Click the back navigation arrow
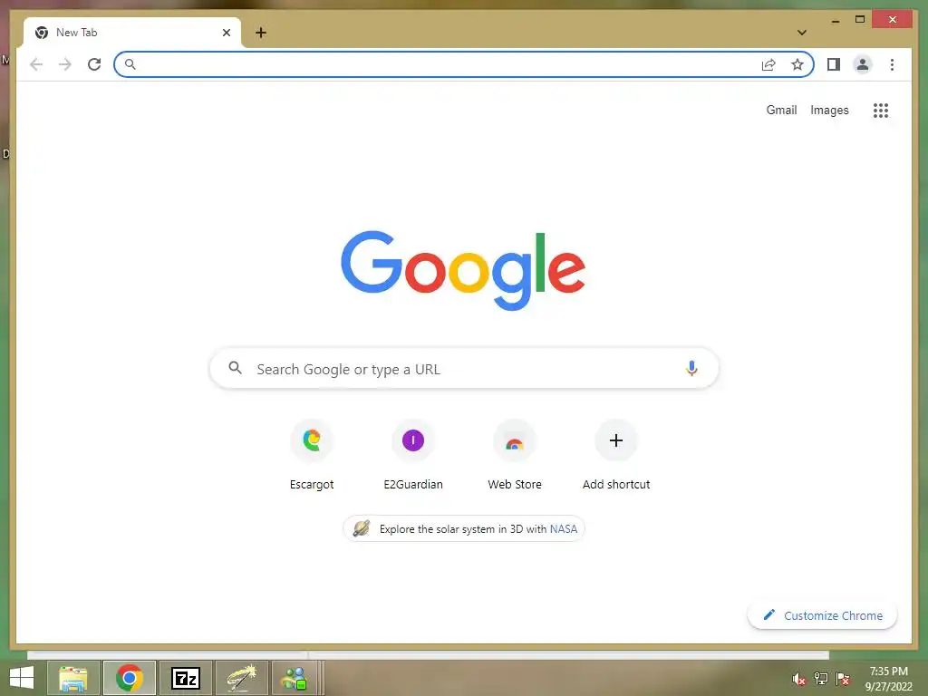 (36, 64)
